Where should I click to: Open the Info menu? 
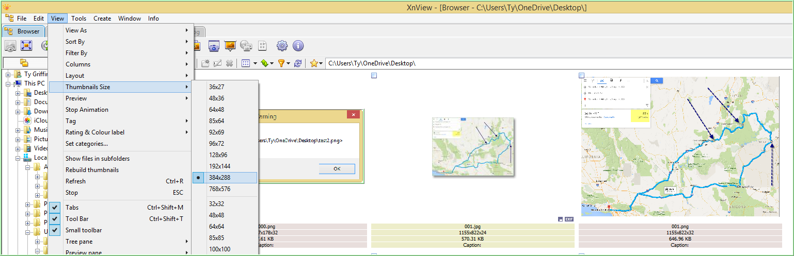click(x=153, y=19)
